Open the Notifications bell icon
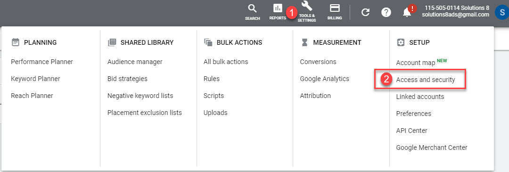The height and width of the screenshot is (172, 509). tap(407, 13)
